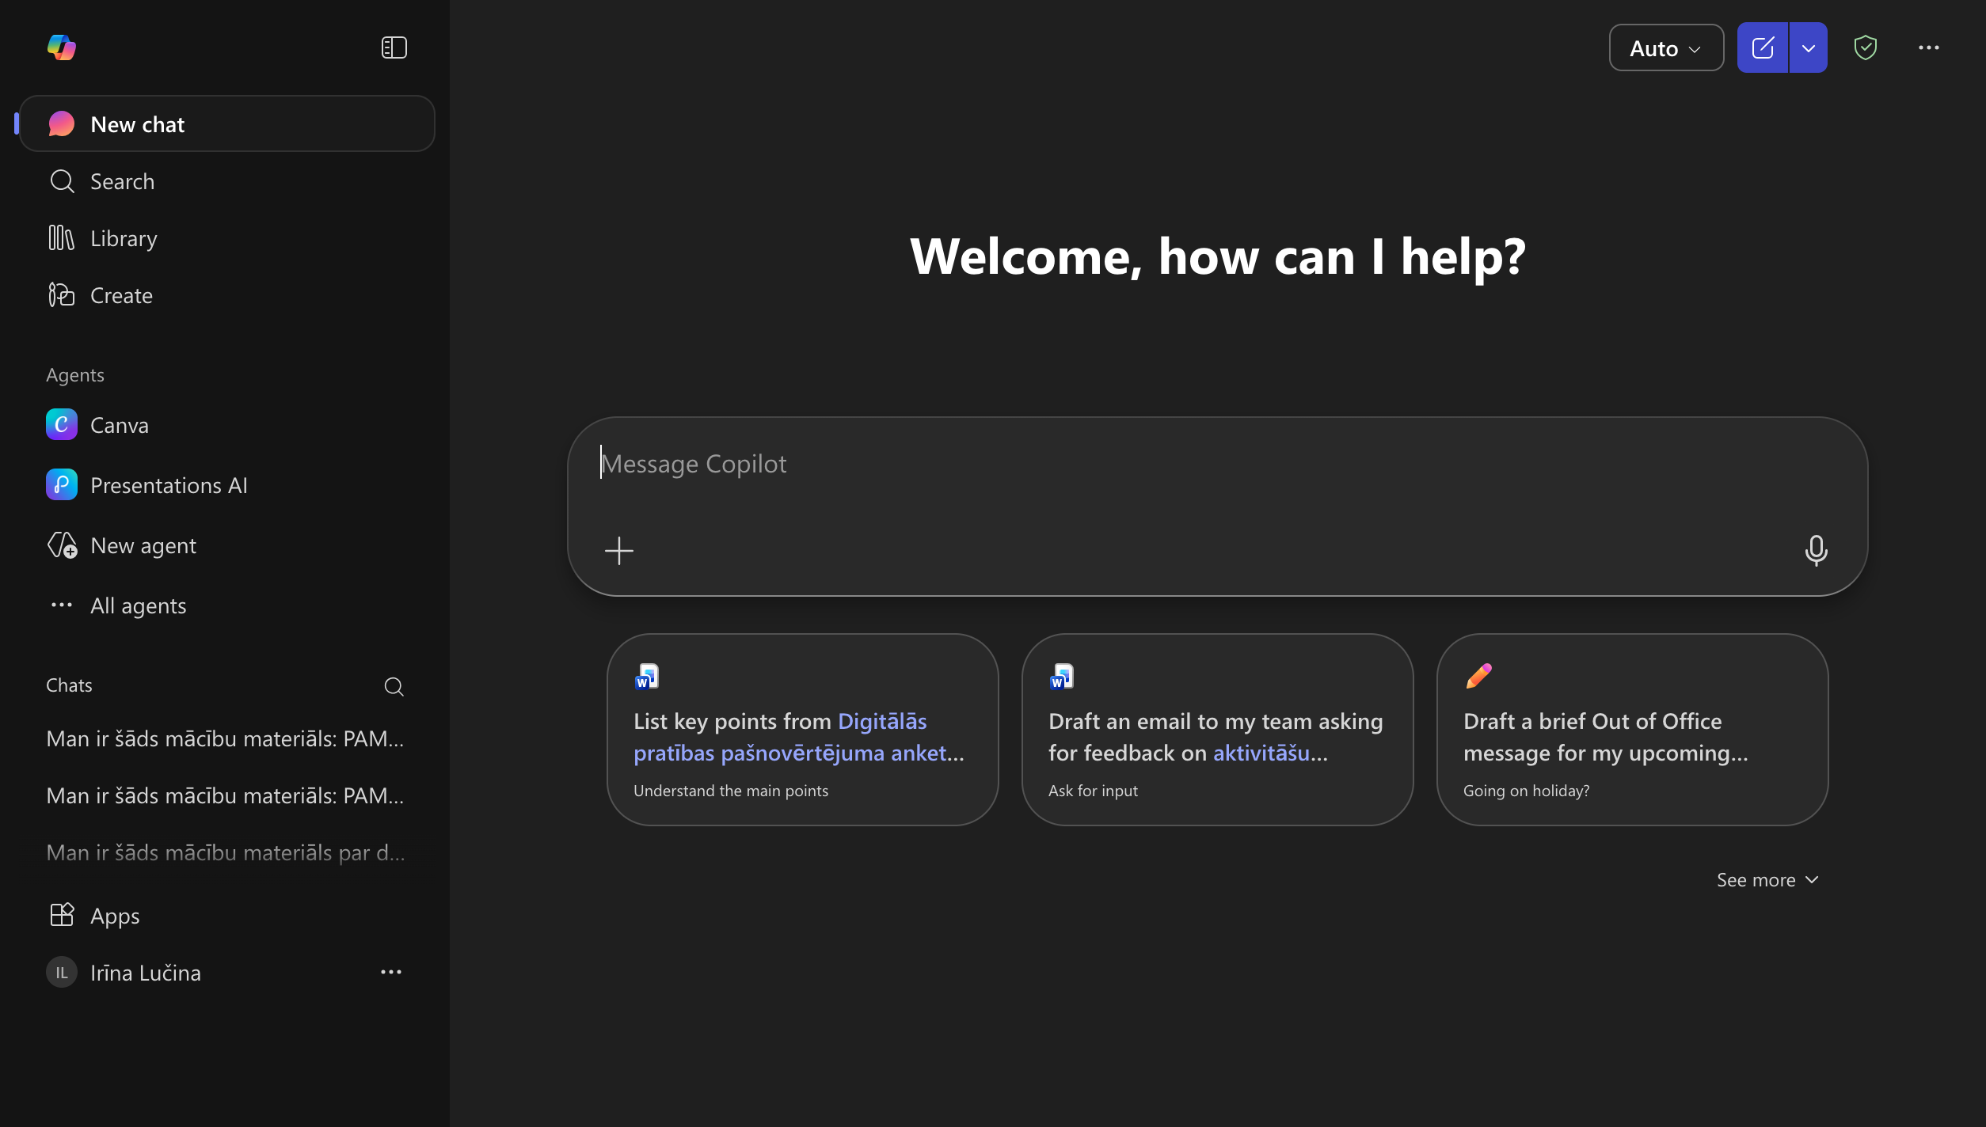Open the top-right more options ellipsis
Image resolution: width=1986 pixels, height=1127 pixels.
tap(1928, 47)
